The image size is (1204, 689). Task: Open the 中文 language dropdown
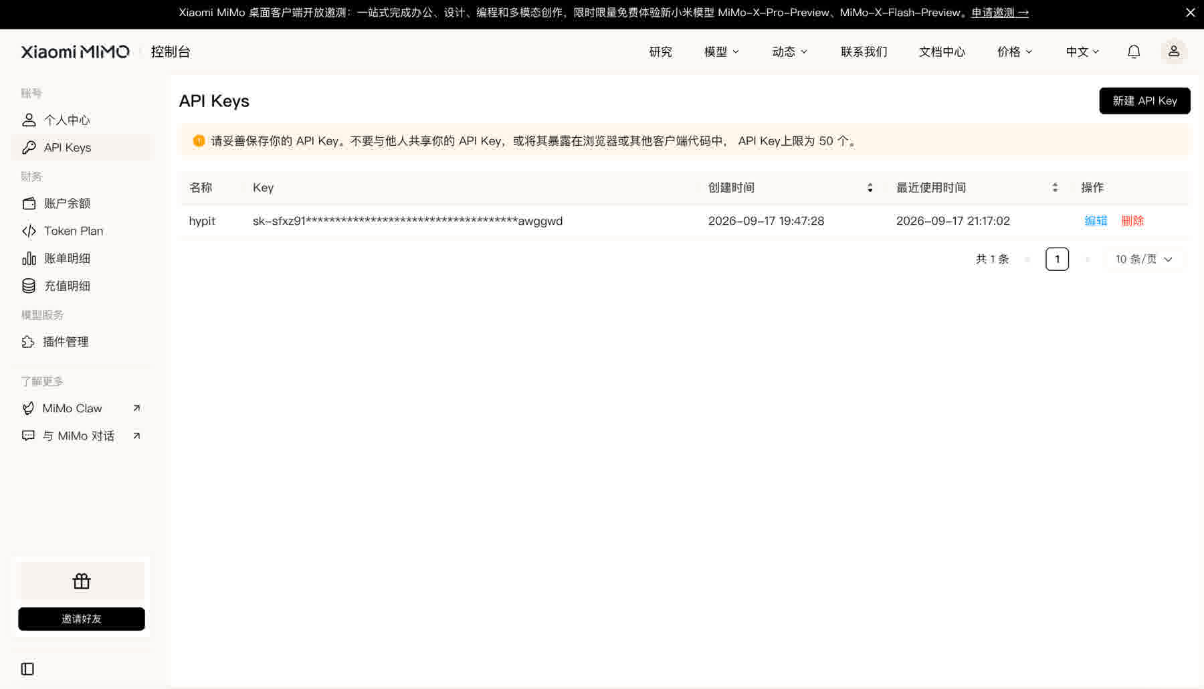point(1082,52)
